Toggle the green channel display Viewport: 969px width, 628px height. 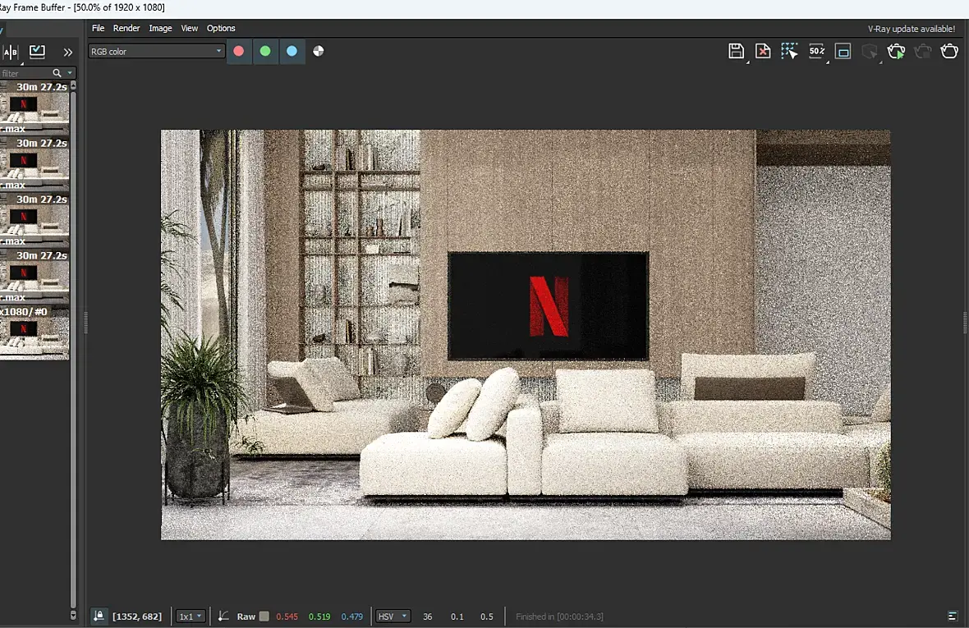coord(265,51)
